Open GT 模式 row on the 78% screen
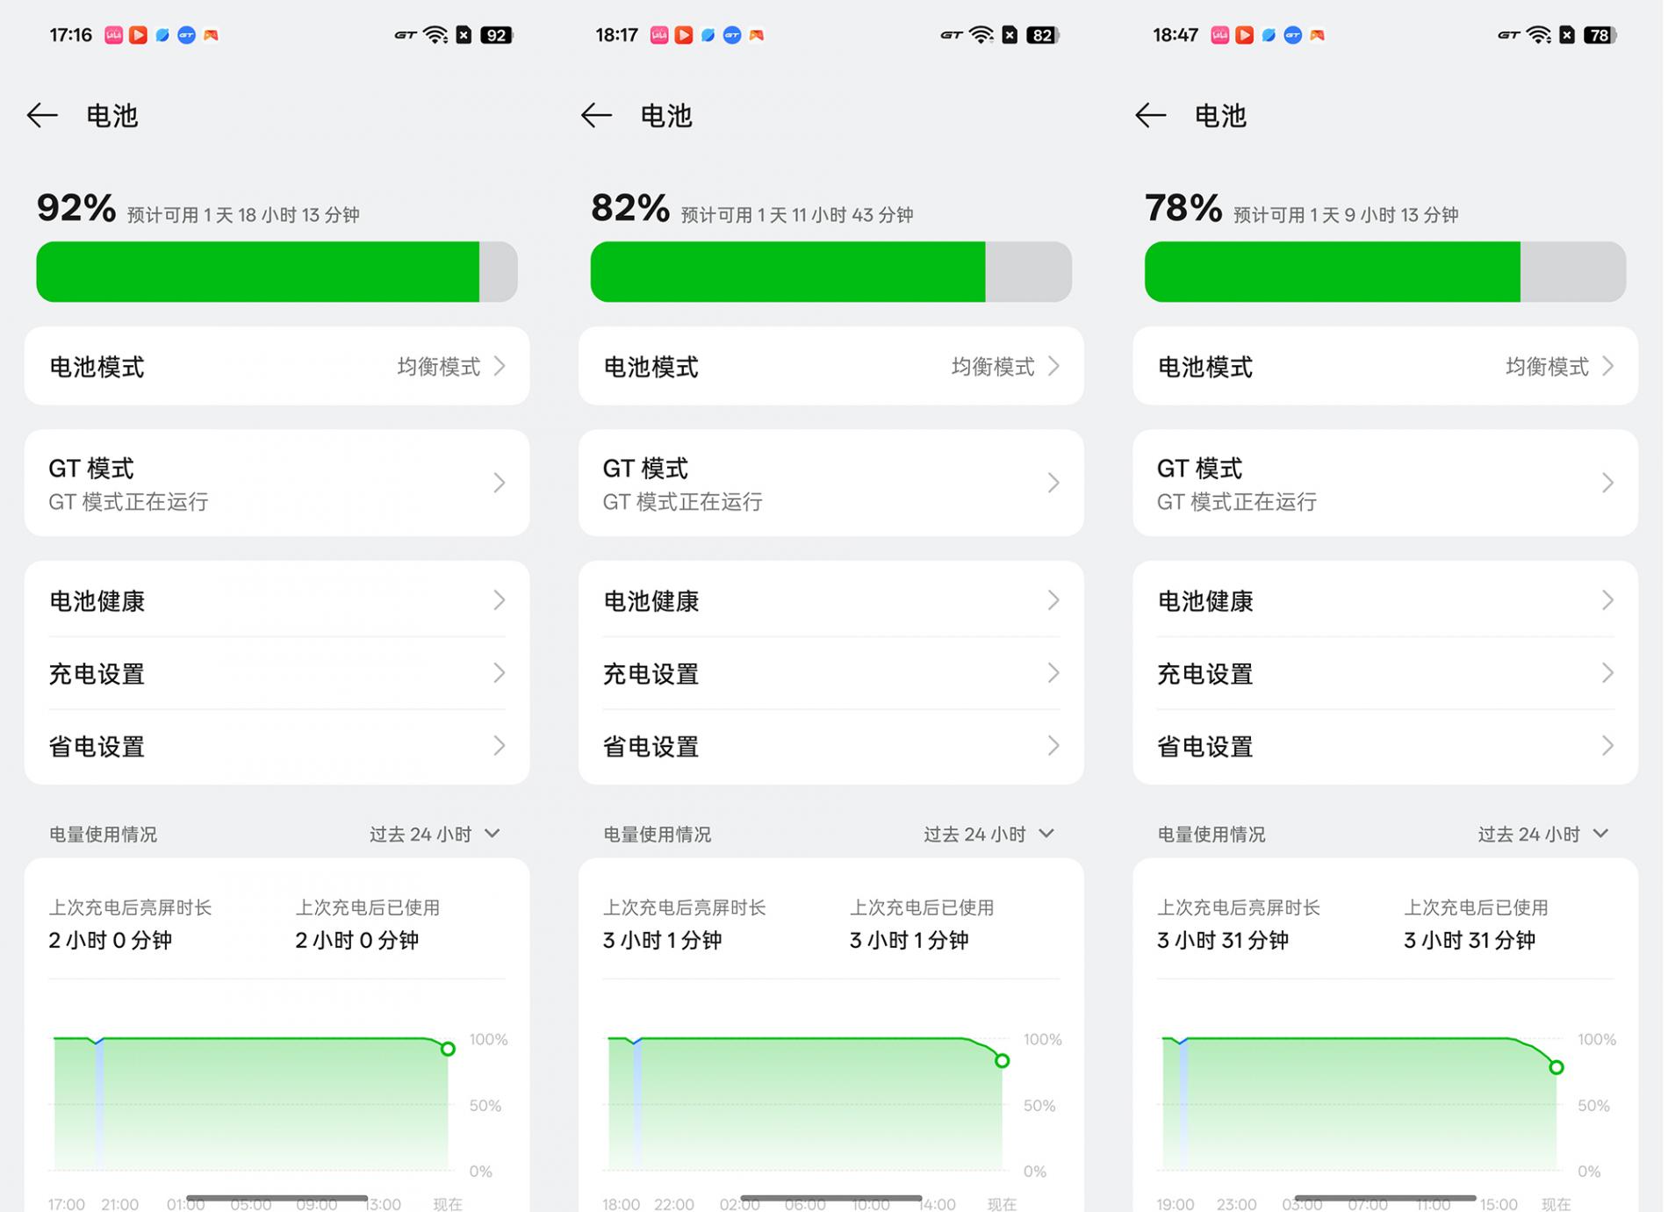 [1385, 483]
